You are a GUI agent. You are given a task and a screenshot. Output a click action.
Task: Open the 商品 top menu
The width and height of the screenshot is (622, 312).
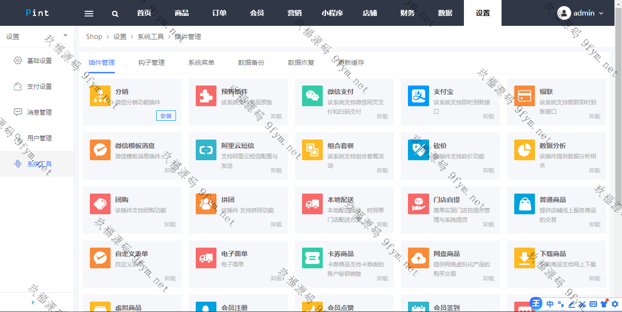click(x=182, y=13)
